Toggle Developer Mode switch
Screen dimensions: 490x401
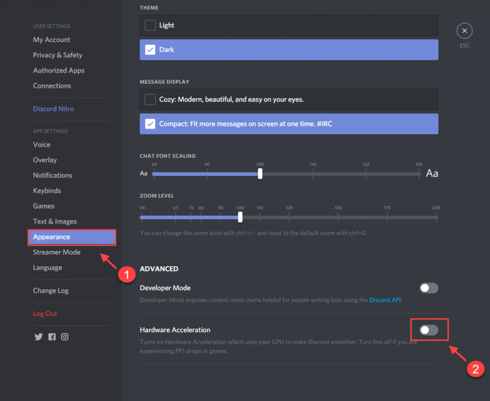(x=429, y=288)
